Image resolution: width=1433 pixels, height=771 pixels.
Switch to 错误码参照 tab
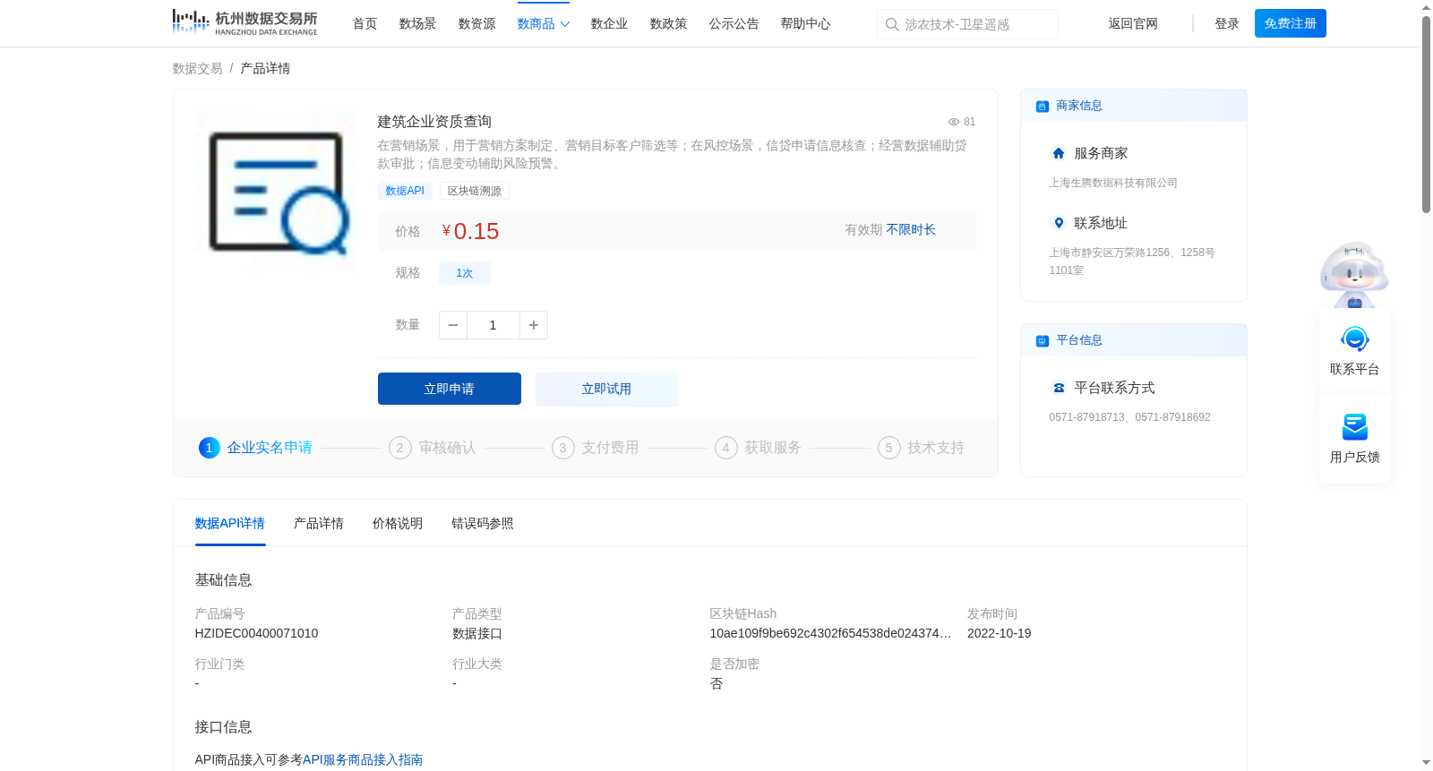coord(483,524)
